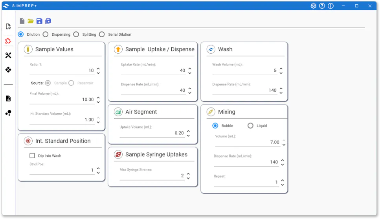Screen dimensions: 380x219
Task: Select the Liquid mixing radio button
Action: pos(250,126)
